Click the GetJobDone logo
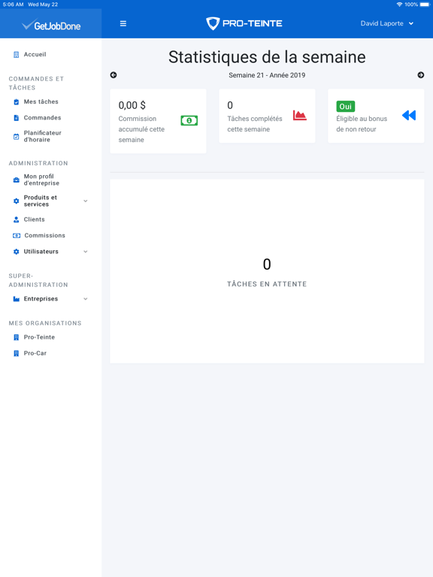The image size is (433, 577). click(51, 25)
